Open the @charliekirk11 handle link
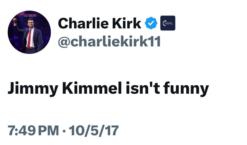 (x=109, y=42)
